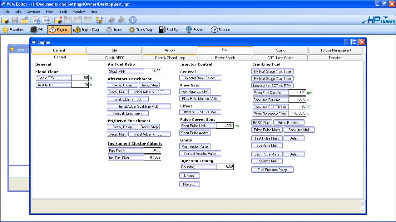Screen dimensions: 396x222
Task: Open Fuel Pressure Delay table
Action: (273, 170)
